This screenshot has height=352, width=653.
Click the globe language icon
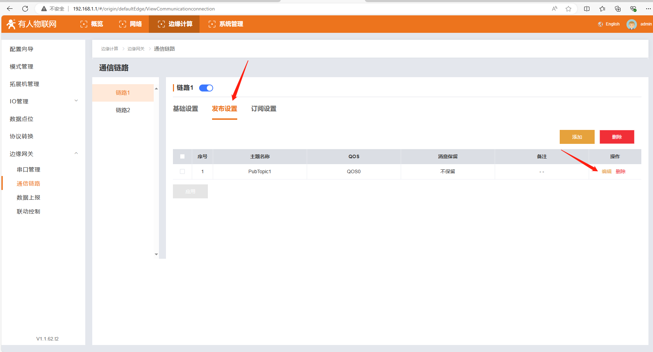coord(600,24)
